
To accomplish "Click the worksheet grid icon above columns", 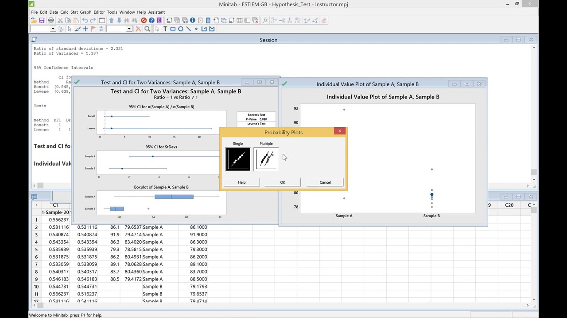I will point(34,197).
